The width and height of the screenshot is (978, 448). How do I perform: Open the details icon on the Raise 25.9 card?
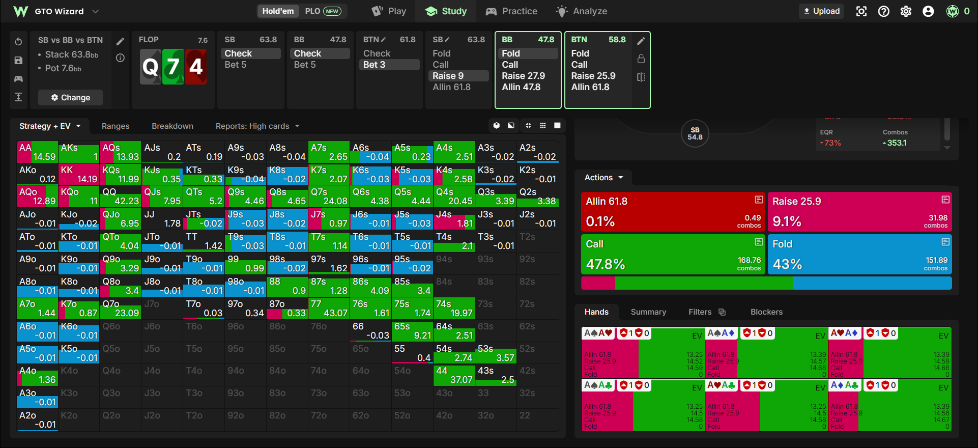click(945, 200)
